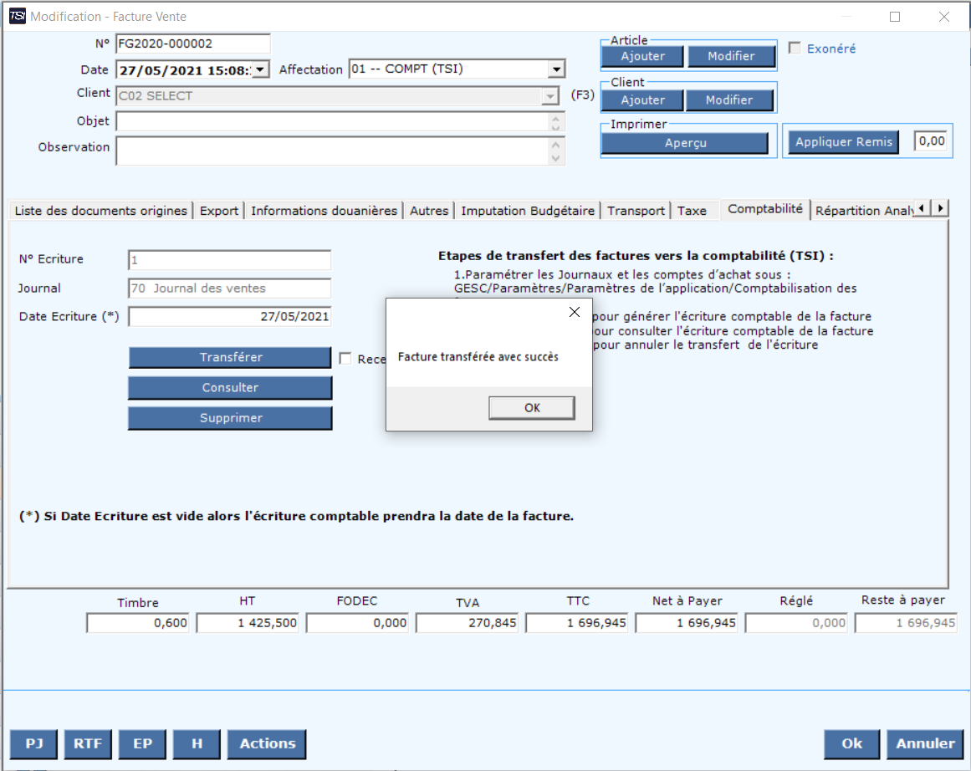This screenshot has height=771, width=971.
Task: Click Modifier in the Article group
Action: 731,56
